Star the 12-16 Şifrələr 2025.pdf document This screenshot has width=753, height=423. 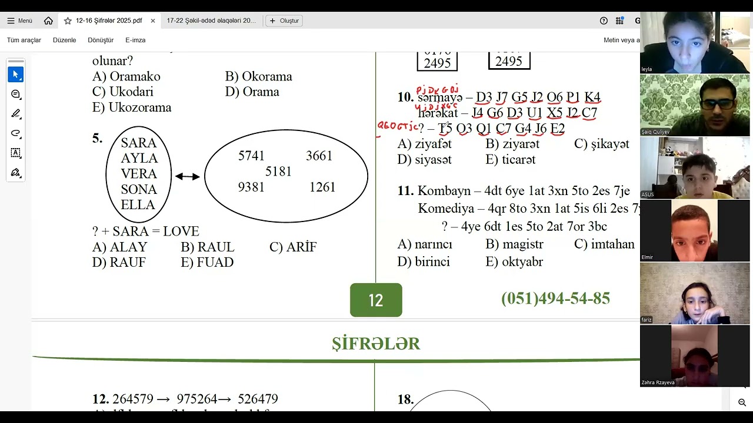68,21
